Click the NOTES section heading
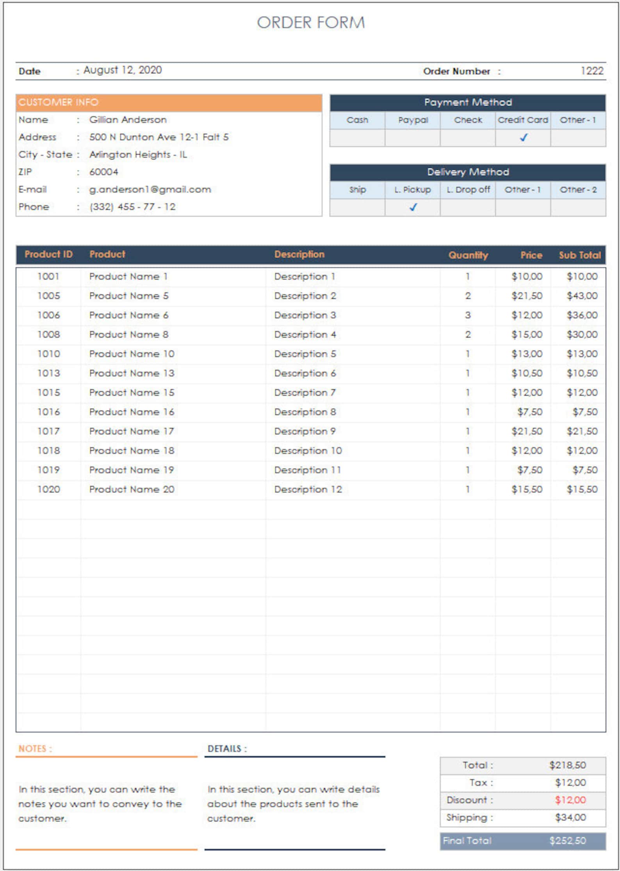This screenshot has height=871, width=620. [35, 749]
